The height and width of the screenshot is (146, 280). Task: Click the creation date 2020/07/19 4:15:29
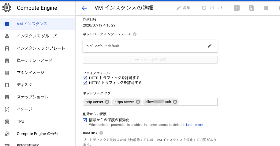[x=99, y=25]
